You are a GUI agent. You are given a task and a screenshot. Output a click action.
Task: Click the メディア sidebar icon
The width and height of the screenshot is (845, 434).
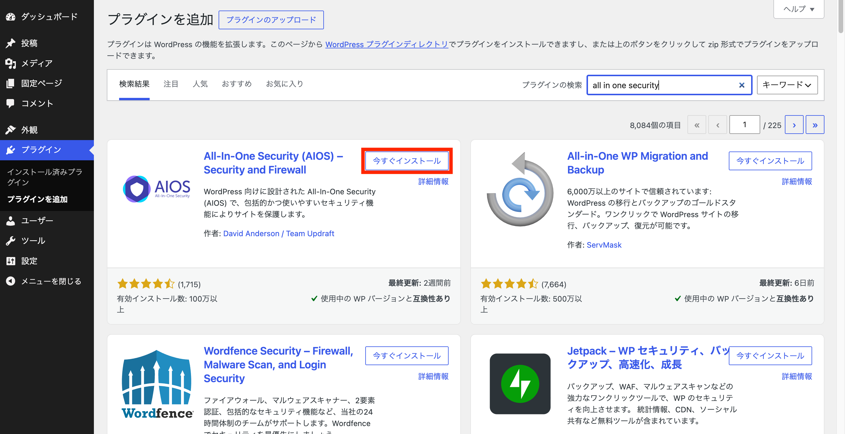[x=11, y=63]
